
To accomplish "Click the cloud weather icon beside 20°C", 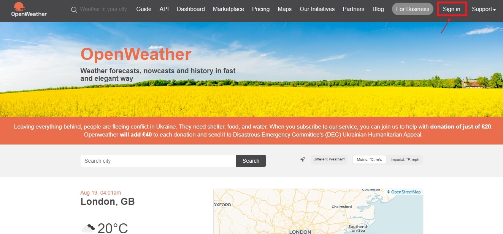I will click(88, 228).
